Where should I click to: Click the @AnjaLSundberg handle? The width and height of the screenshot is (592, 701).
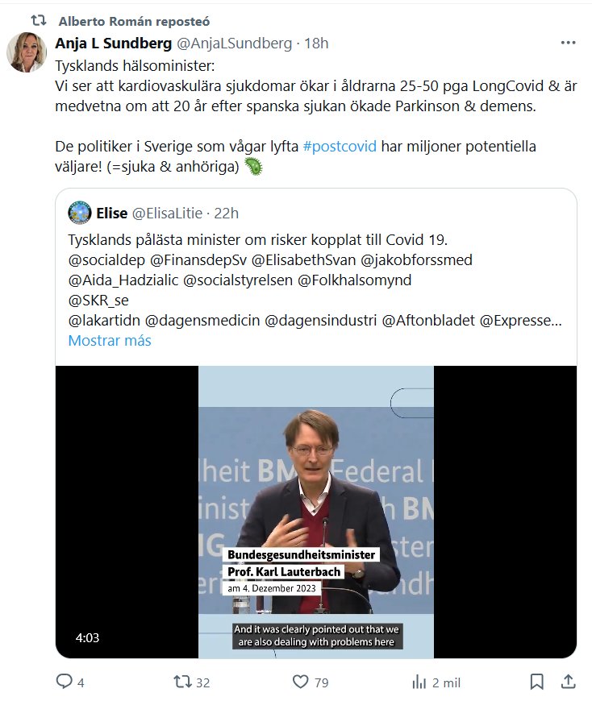[234, 44]
